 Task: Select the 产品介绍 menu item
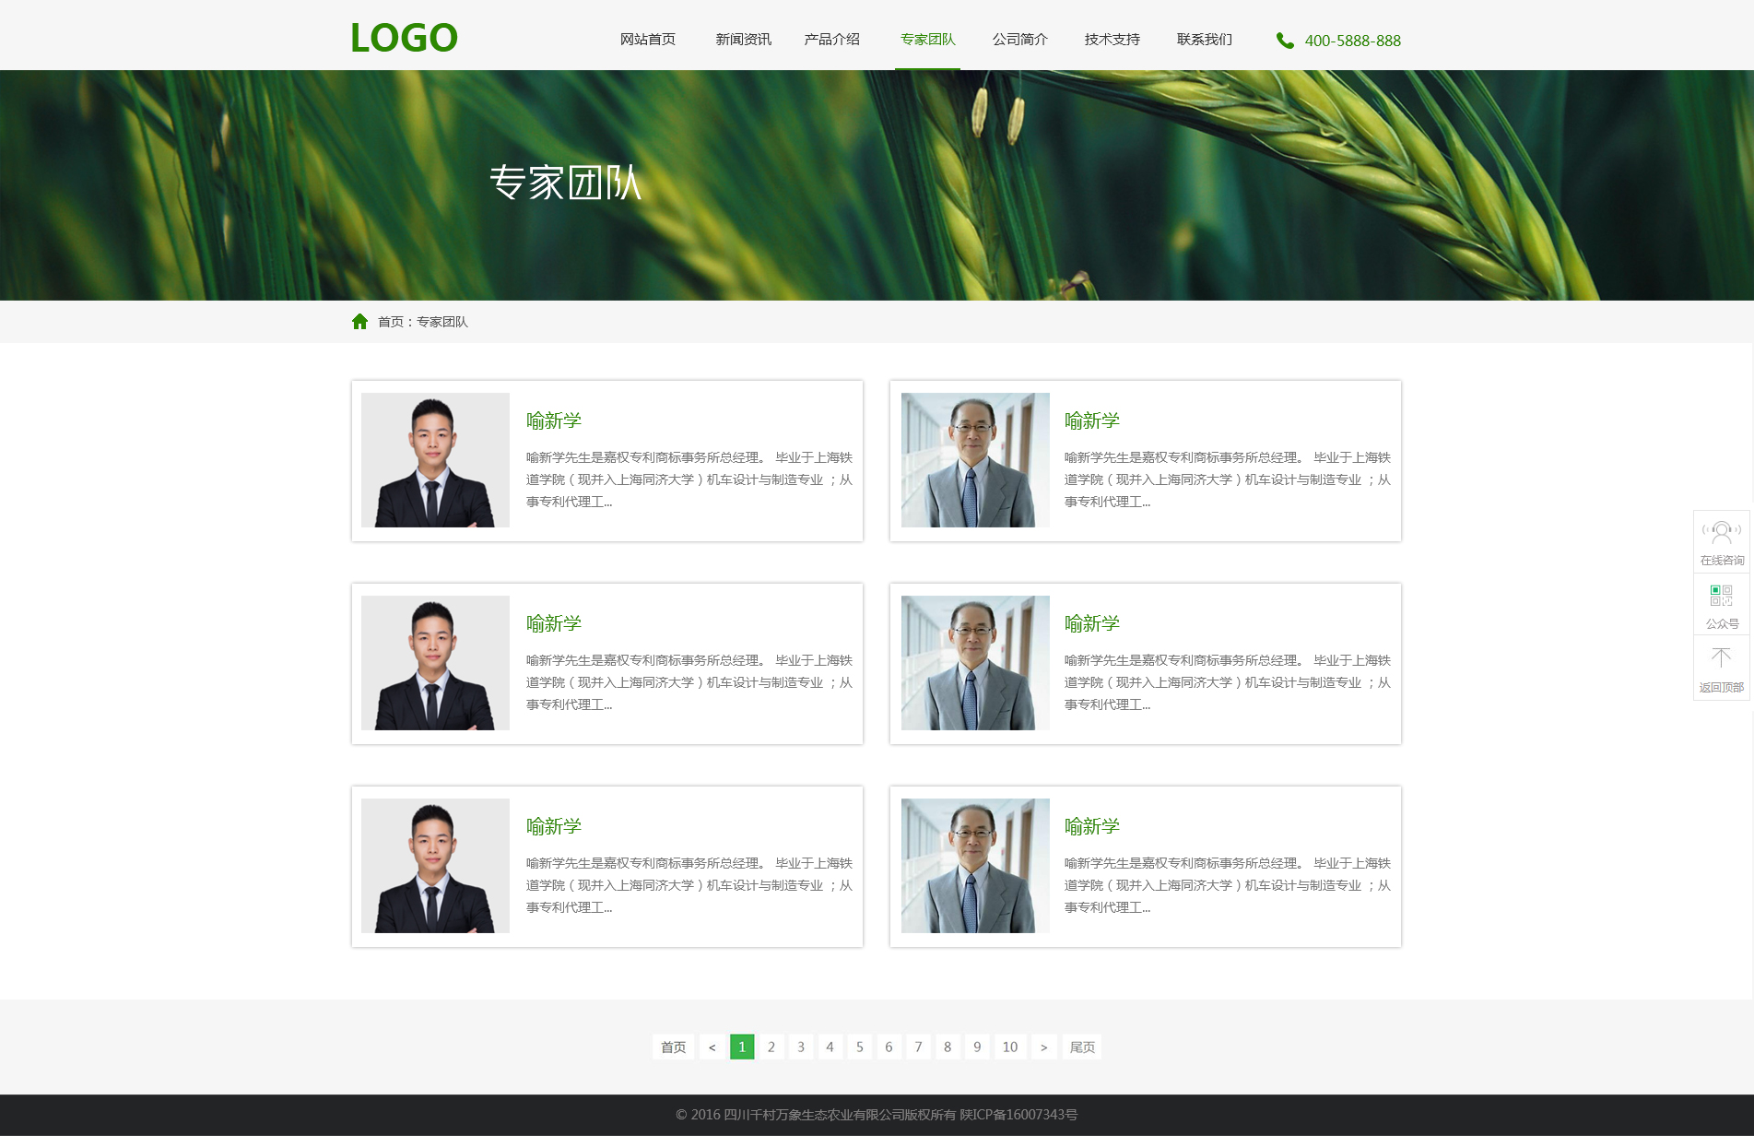(x=831, y=40)
